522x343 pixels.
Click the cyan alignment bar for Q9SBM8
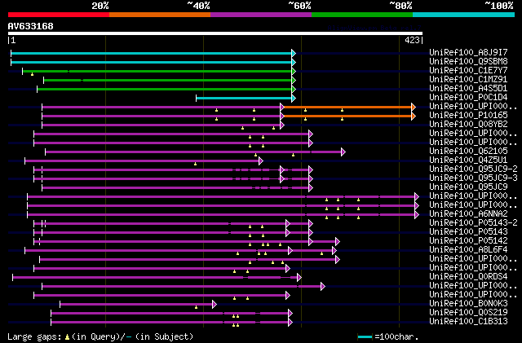[x=152, y=62]
